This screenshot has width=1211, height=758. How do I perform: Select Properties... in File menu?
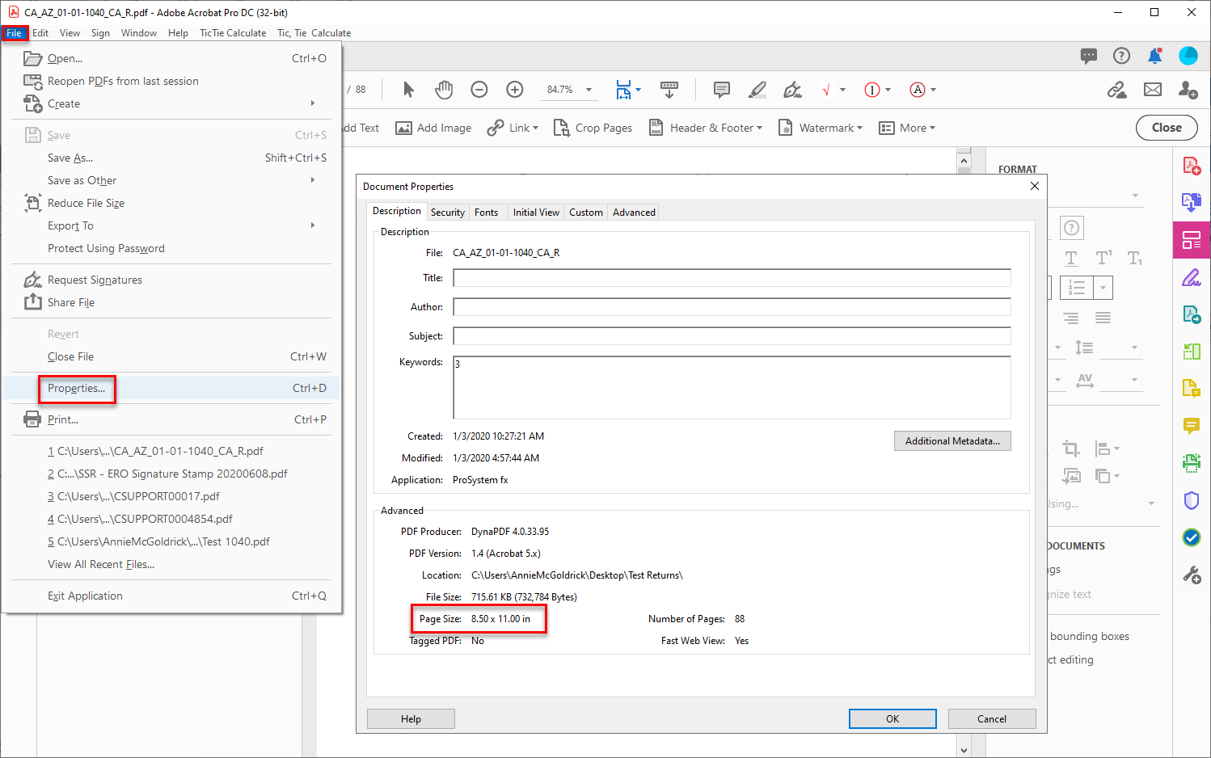tap(76, 388)
